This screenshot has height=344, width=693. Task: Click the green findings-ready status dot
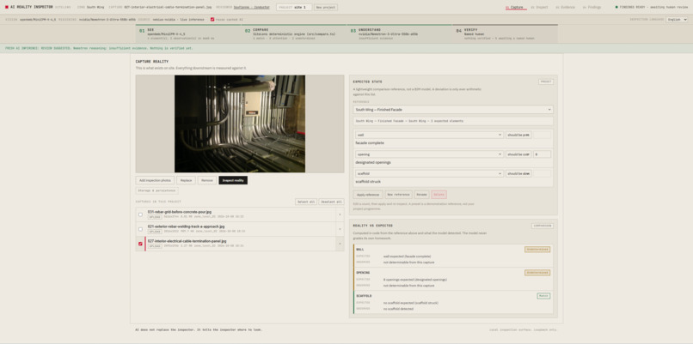tap(616, 7)
